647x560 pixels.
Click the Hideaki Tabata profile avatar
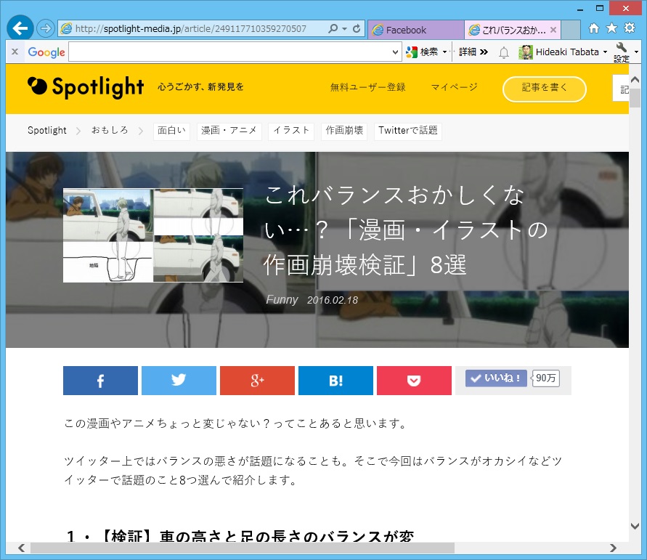pos(526,52)
